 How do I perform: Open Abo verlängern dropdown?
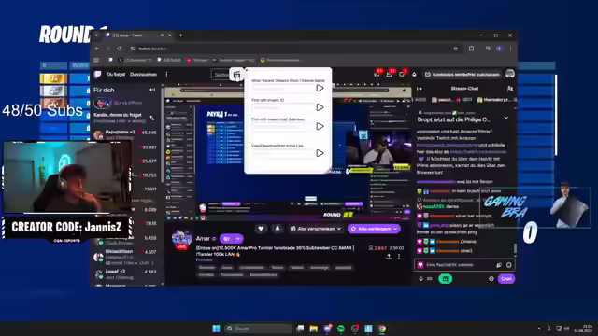click(374, 229)
